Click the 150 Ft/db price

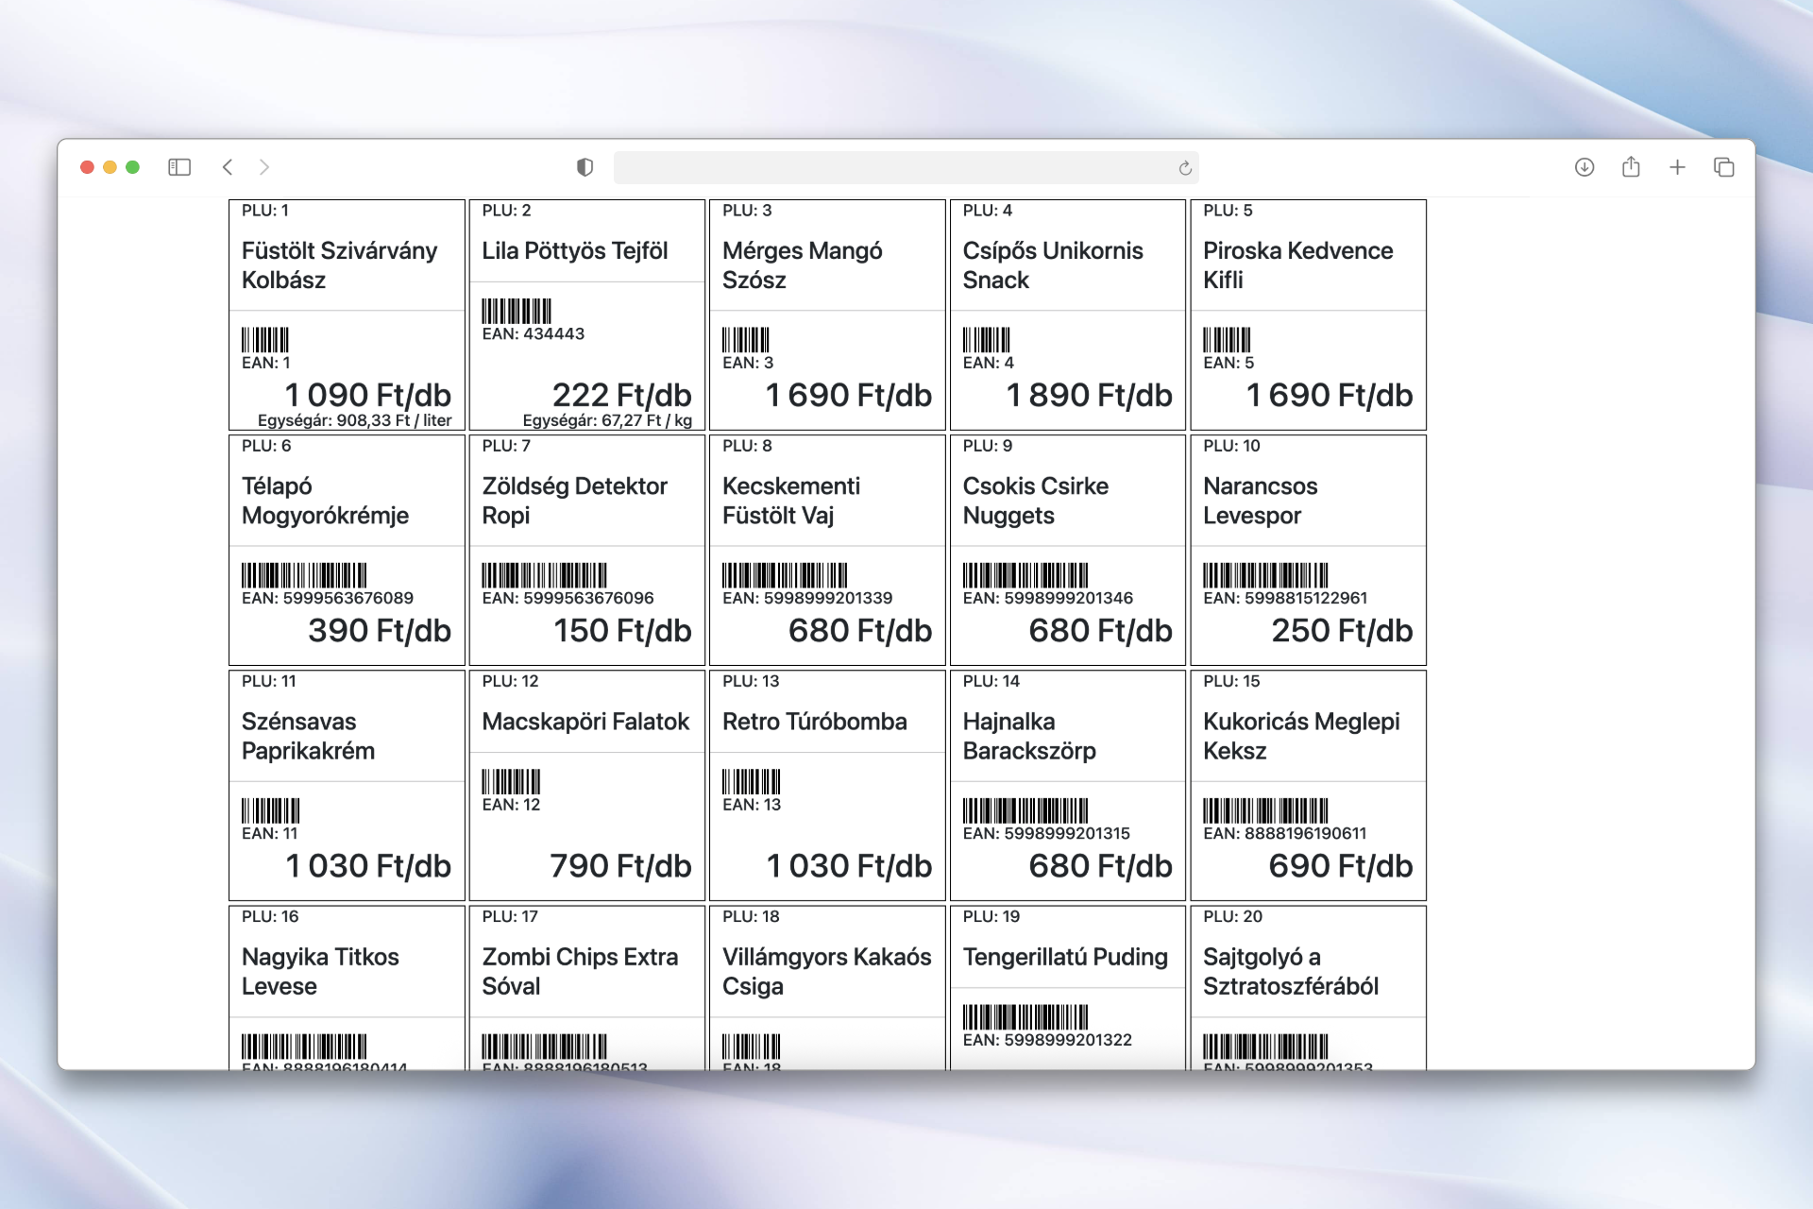(622, 630)
